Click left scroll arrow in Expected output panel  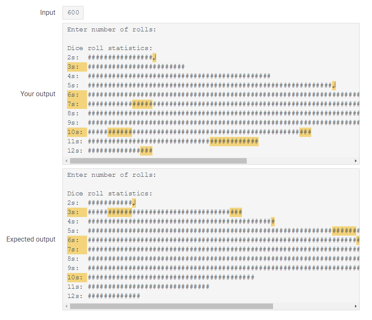tap(66, 306)
